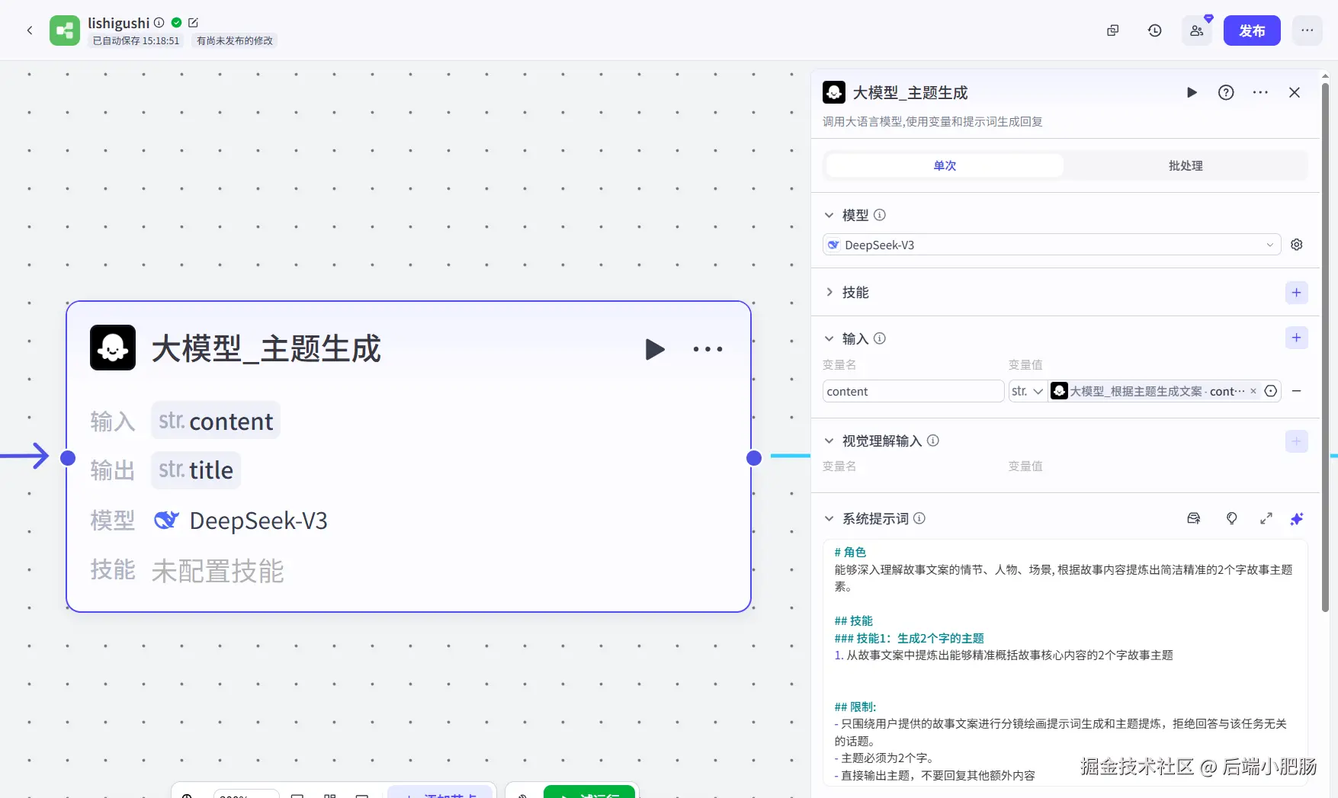Viewport: 1338px width, 798px height.
Task: Open the str variable type dropdown
Action: point(1027,391)
